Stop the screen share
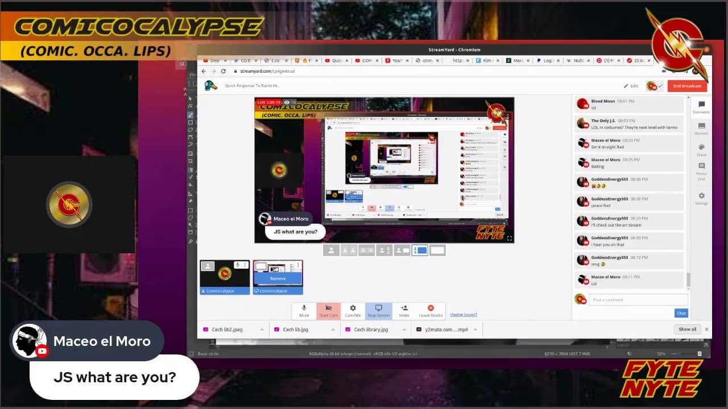The height and width of the screenshot is (409, 728). point(378,310)
